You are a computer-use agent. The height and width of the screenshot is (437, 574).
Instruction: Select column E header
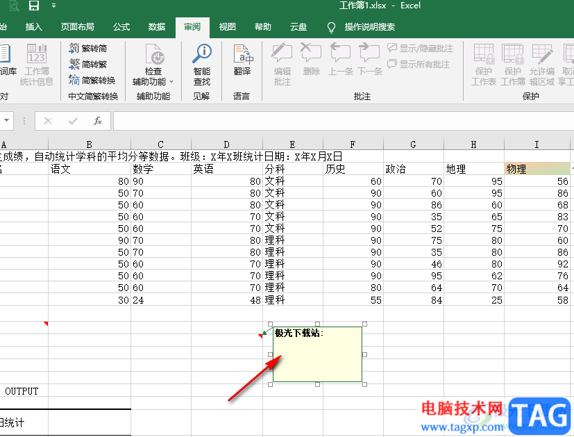[x=292, y=145]
